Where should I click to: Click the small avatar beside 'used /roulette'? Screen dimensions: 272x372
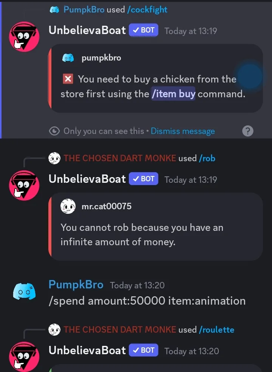[x=54, y=330]
